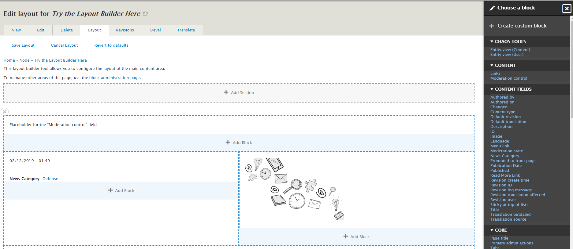Open the View tab
Screen dimensions: 573x249
click(x=17, y=30)
